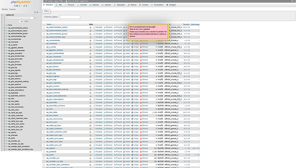Image resolution: width=296 pixels, height=168 pixels.
Task: Click Estrutura icon in wp_give_sessions row
Action: 105,93
